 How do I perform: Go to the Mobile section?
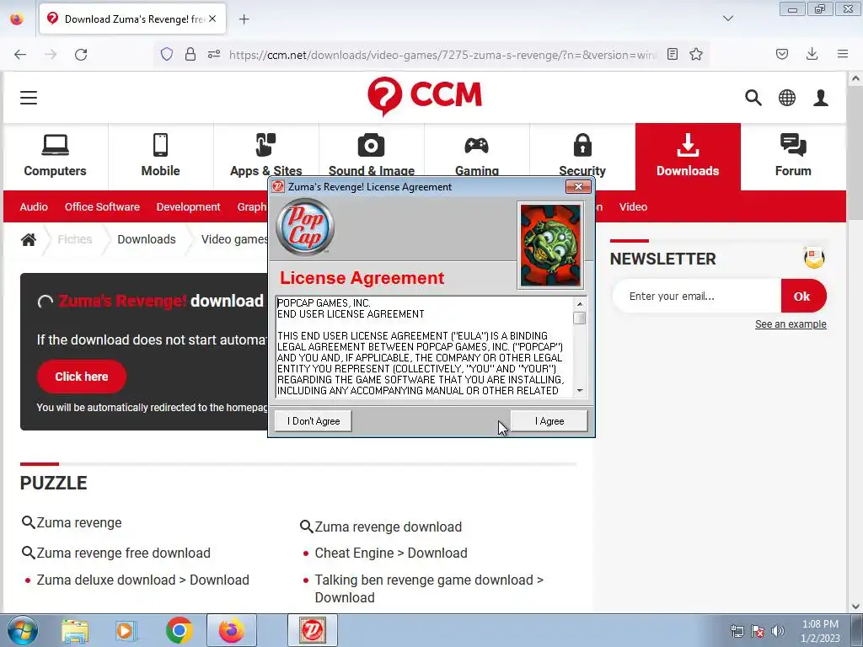(161, 156)
